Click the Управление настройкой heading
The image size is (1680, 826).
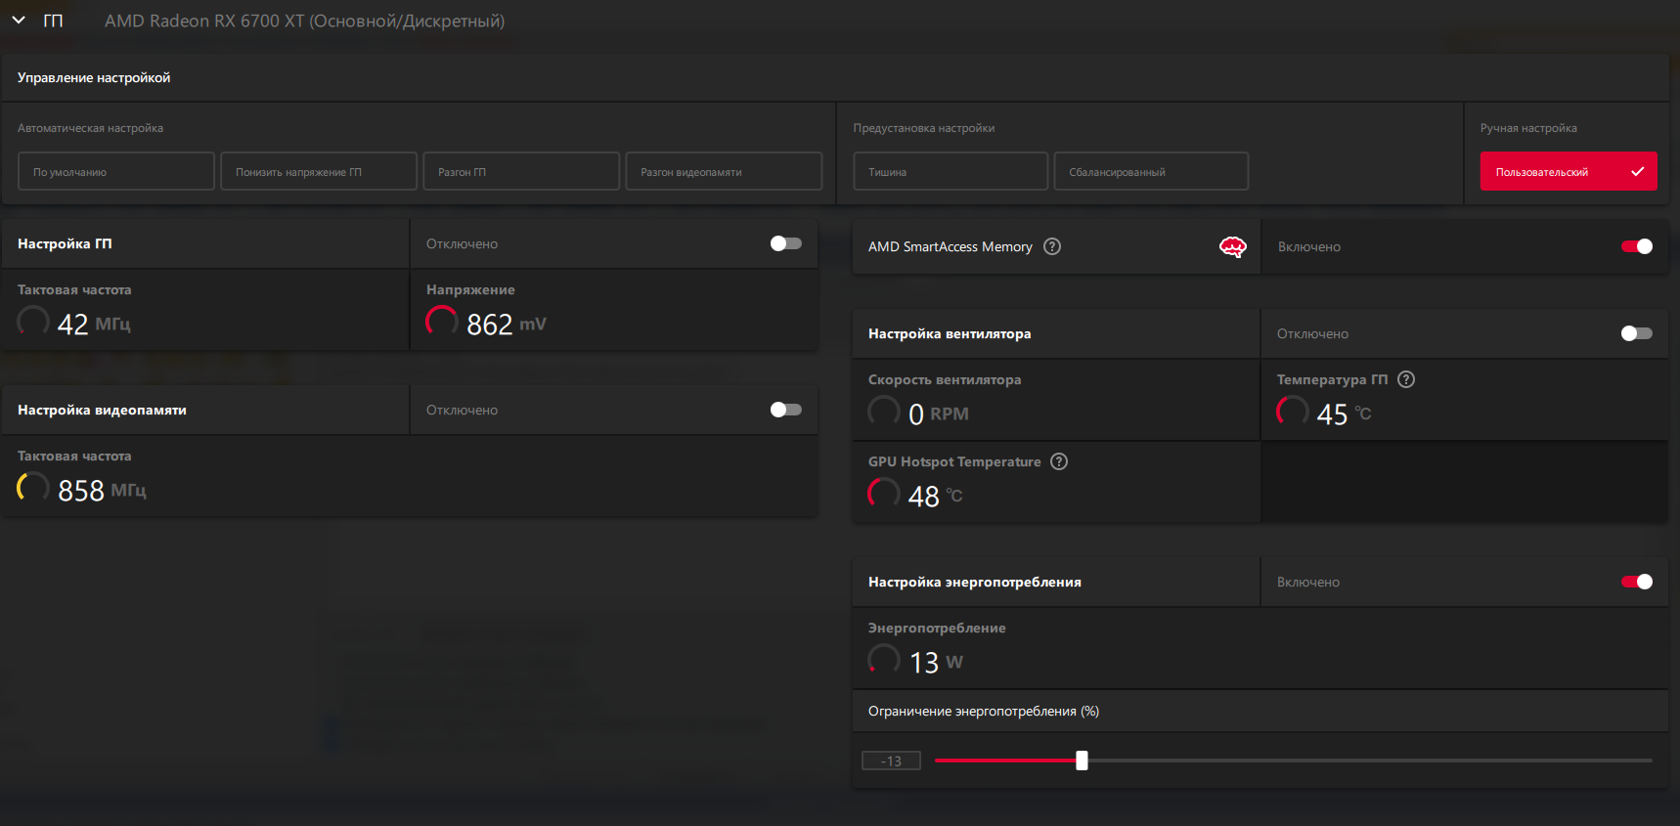94,77
